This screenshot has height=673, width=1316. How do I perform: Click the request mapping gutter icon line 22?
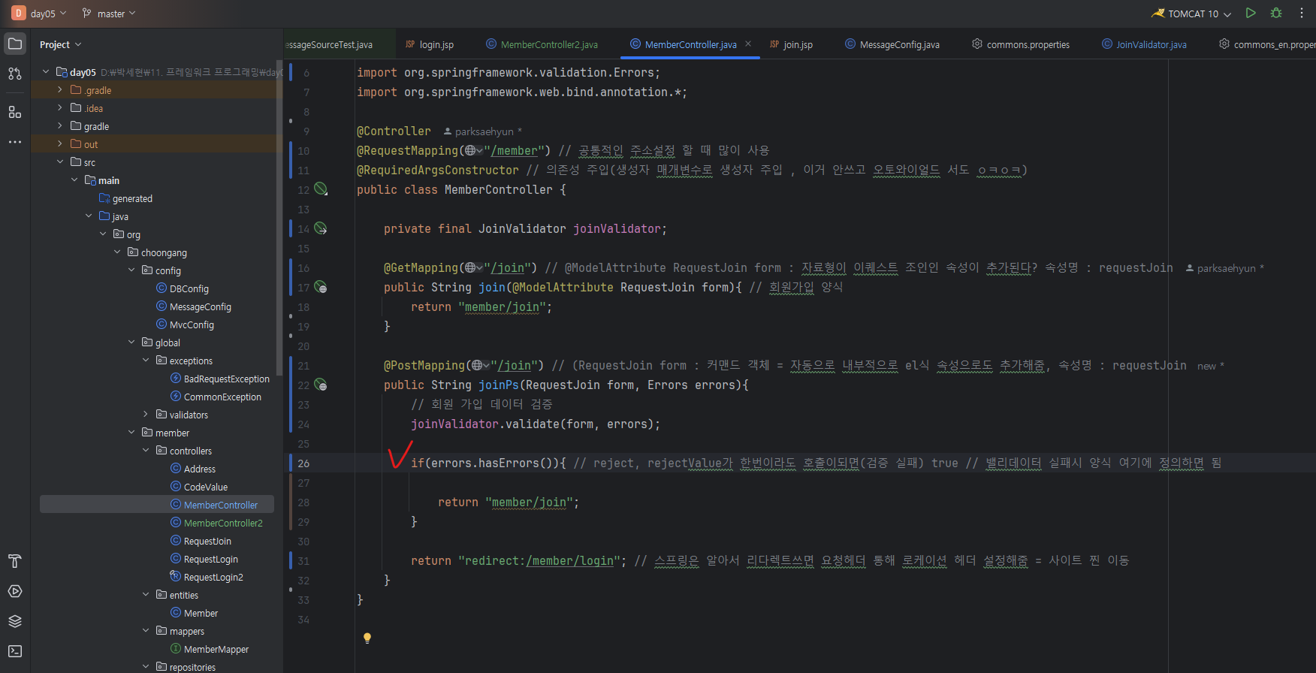click(321, 385)
